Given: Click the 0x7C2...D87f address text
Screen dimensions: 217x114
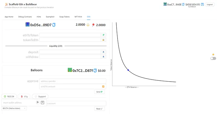Looking at the screenshot, I should (83, 71).
